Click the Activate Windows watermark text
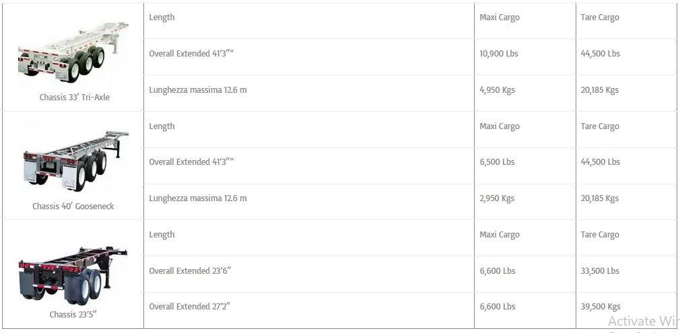Image resolution: width=680 pixels, height=333 pixels. click(x=644, y=322)
